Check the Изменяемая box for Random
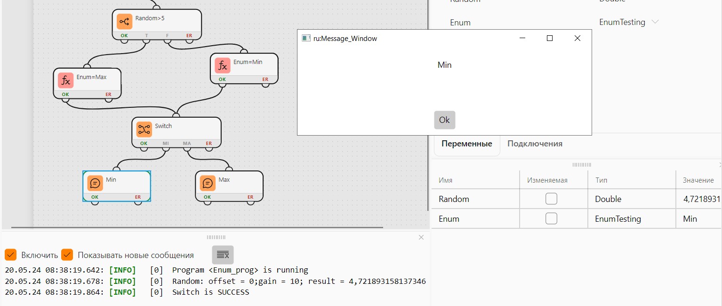The height and width of the screenshot is (306, 722). [x=551, y=199]
